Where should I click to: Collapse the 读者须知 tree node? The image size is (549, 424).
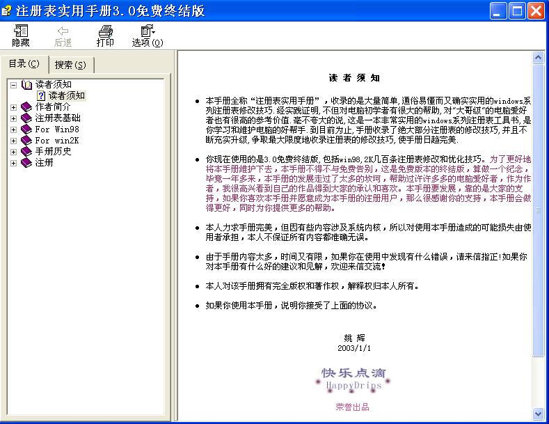(x=13, y=85)
